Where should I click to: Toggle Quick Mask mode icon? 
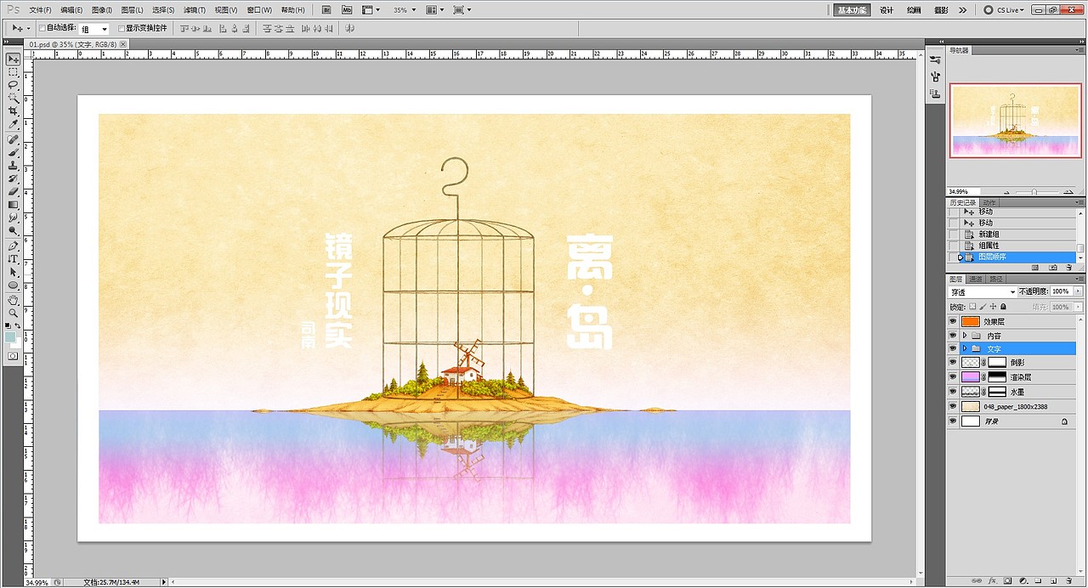[13, 356]
